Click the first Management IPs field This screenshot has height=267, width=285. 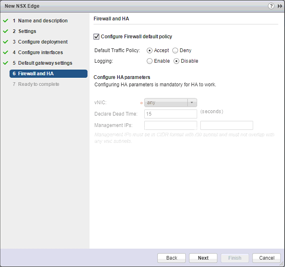coord(171,125)
